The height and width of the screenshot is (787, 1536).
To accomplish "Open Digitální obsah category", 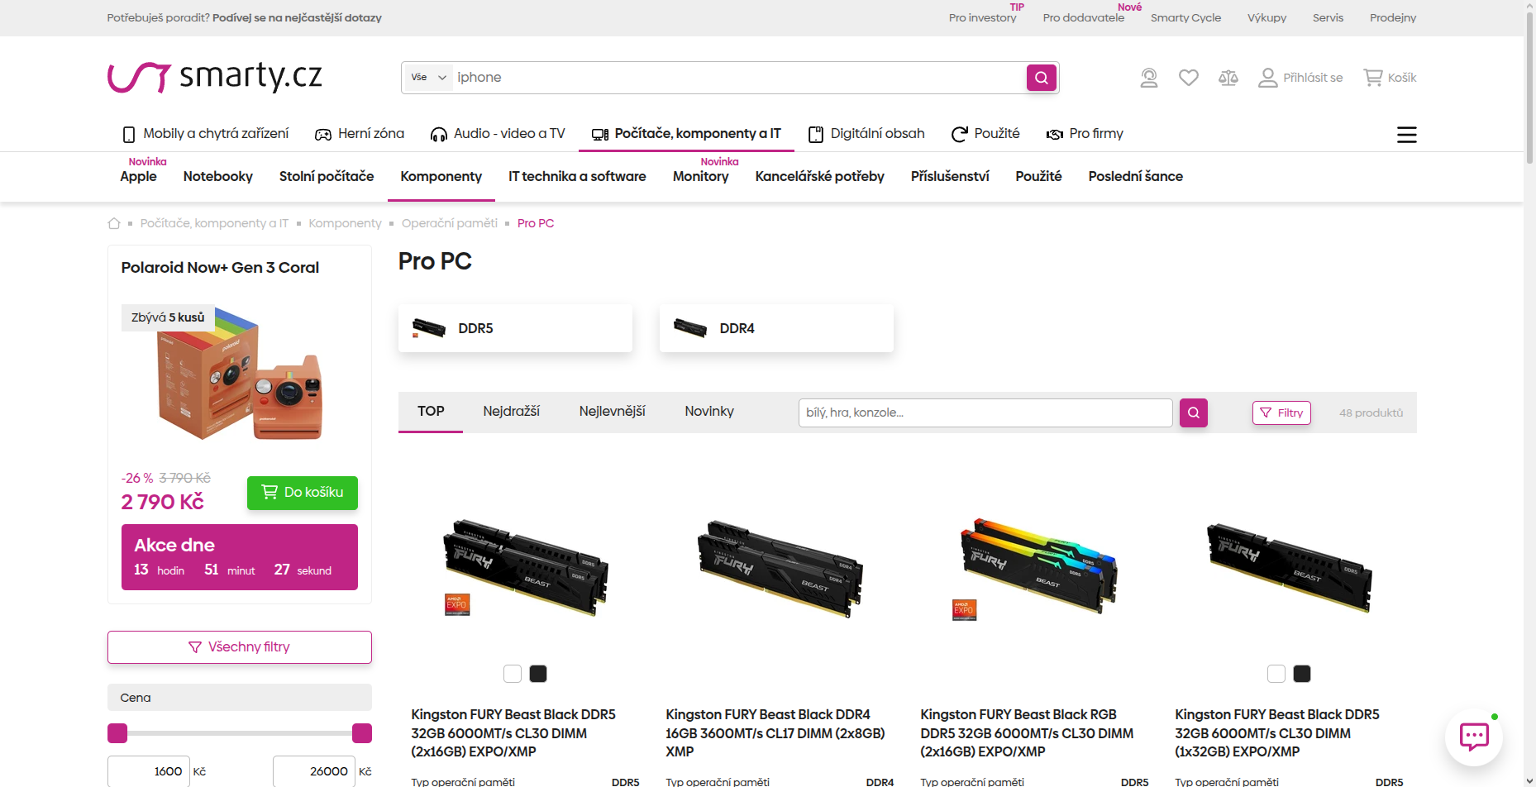I will (866, 134).
